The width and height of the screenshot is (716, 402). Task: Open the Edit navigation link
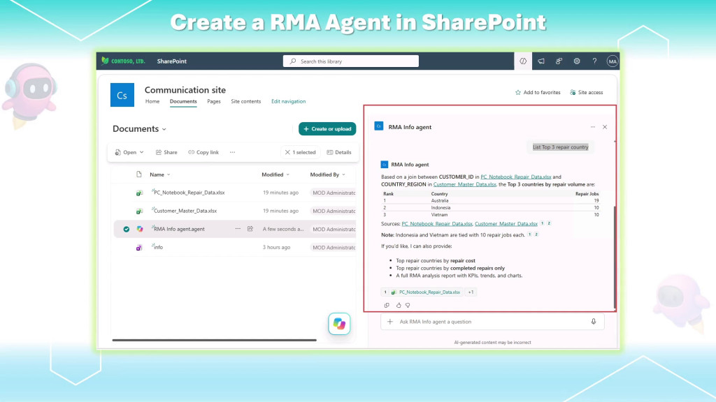point(289,101)
